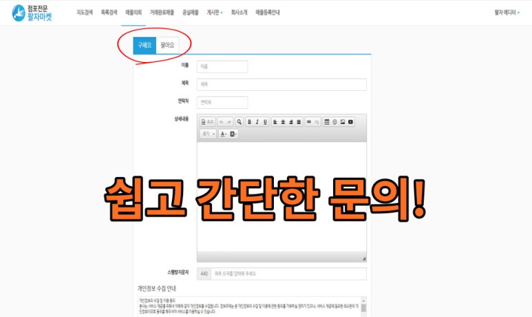Open the find magnifier tool

pos(240,122)
